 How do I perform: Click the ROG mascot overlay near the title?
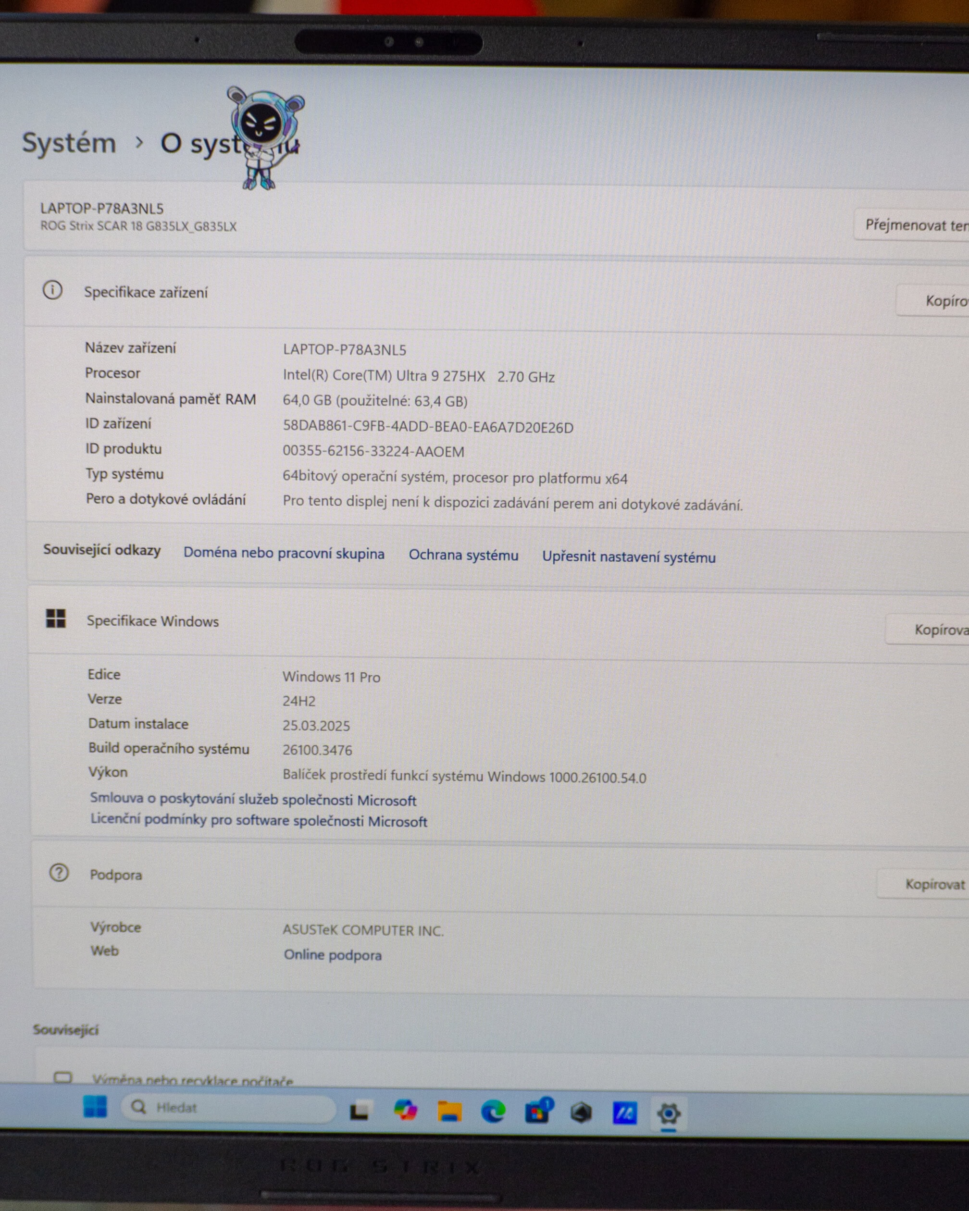click(x=264, y=137)
